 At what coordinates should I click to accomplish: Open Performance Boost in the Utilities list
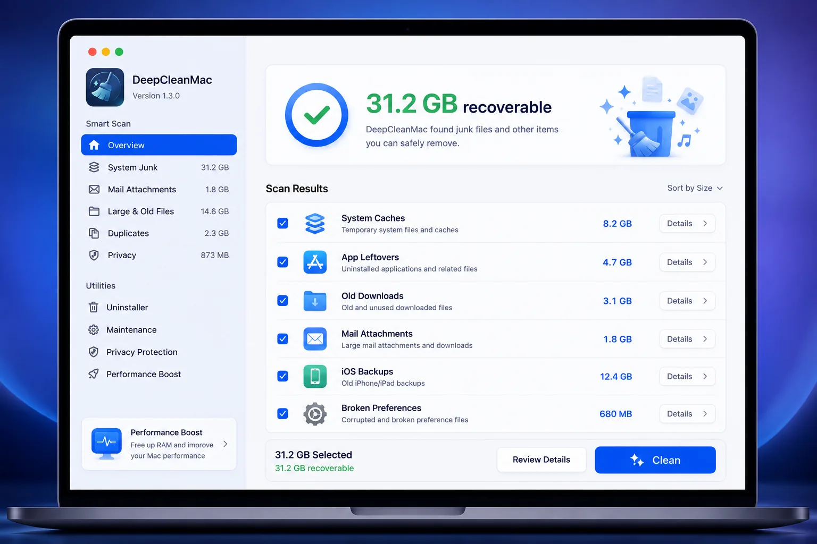pyautogui.click(x=159, y=374)
